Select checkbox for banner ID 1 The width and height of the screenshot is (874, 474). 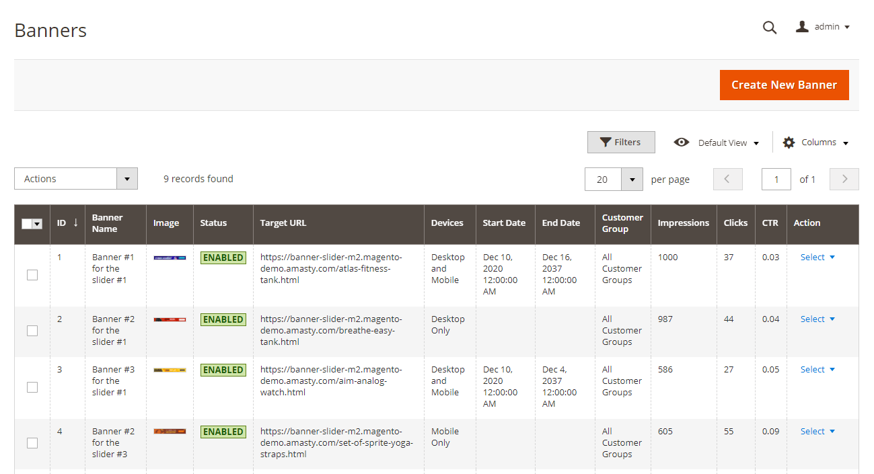point(32,275)
